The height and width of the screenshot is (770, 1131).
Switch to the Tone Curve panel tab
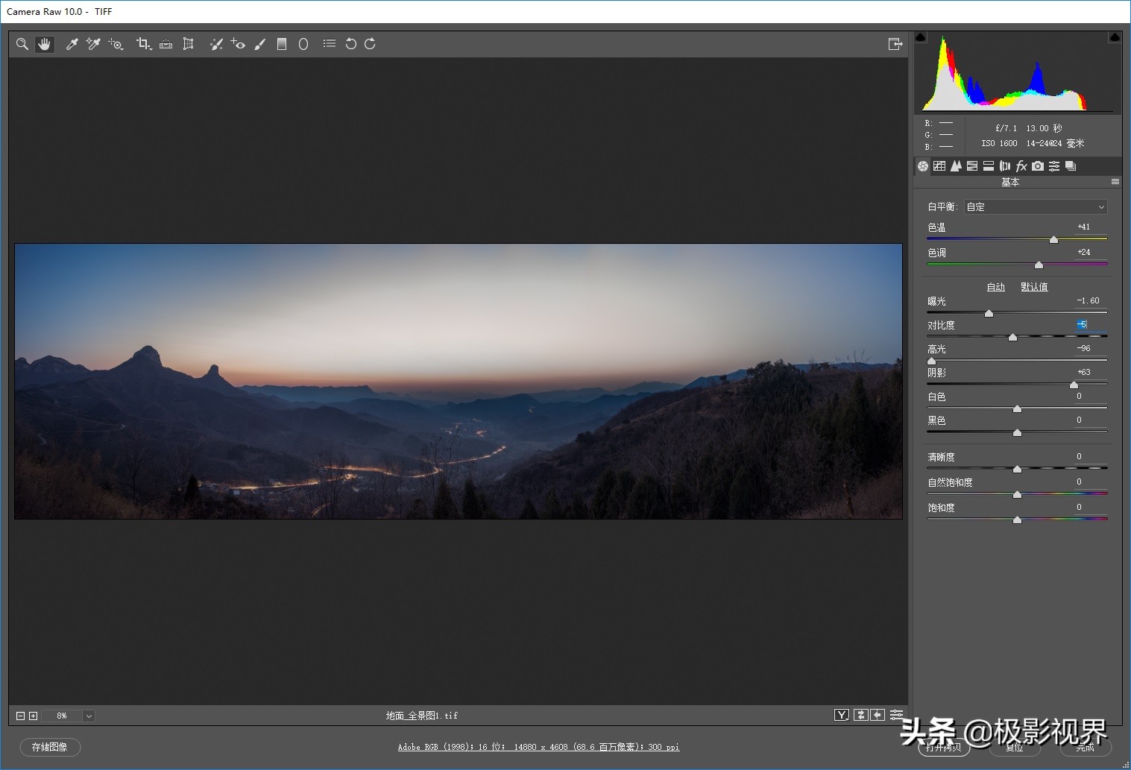(x=939, y=166)
